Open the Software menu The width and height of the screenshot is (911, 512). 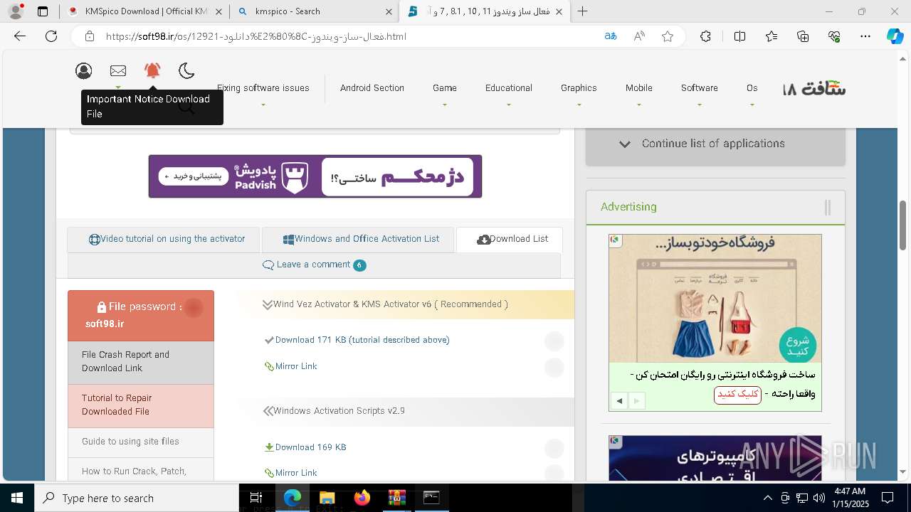699,88
